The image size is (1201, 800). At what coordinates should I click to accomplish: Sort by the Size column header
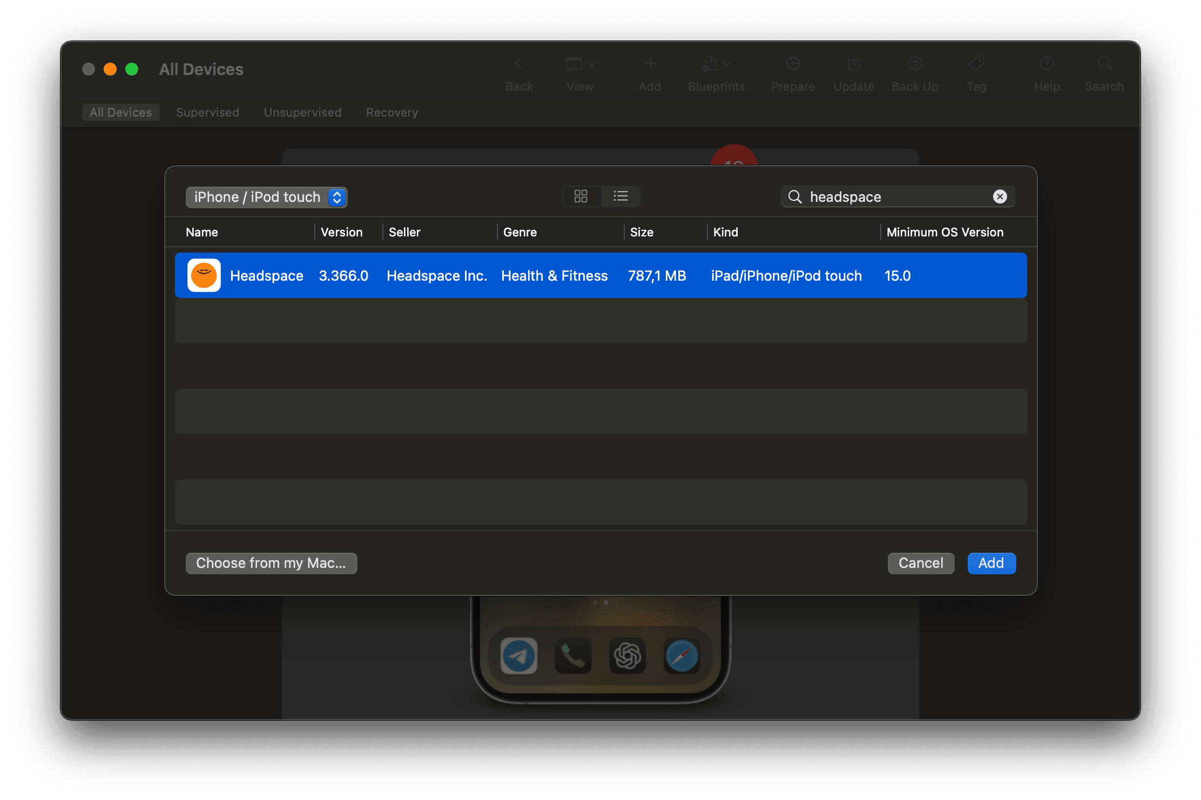[642, 232]
